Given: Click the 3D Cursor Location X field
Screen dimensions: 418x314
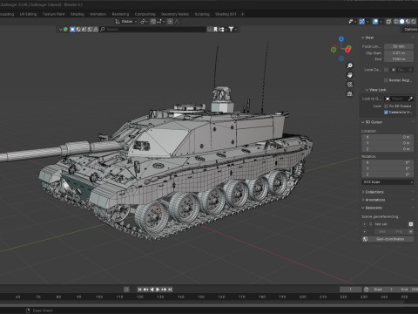Looking at the screenshot, I should point(388,137).
